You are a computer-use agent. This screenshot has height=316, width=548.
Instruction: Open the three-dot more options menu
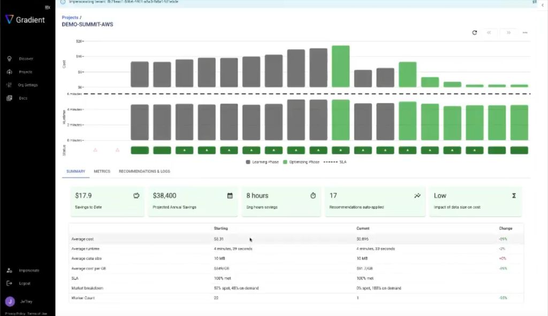click(x=525, y=33)
